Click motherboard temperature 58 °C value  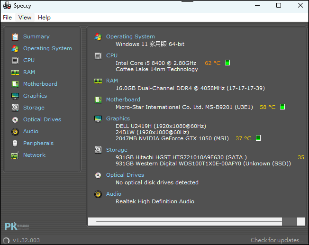click(x=268, y=107)
